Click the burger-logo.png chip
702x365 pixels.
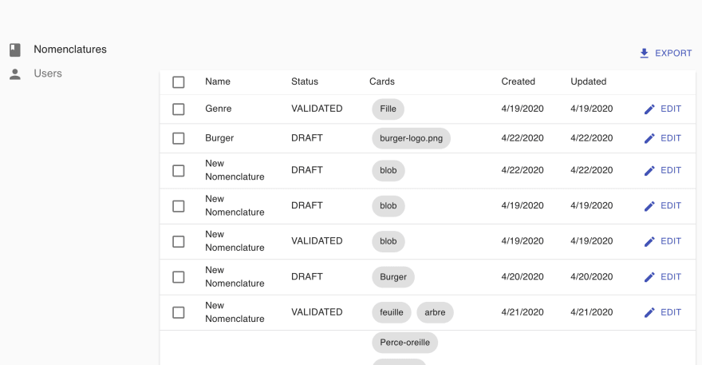[411, 138]
